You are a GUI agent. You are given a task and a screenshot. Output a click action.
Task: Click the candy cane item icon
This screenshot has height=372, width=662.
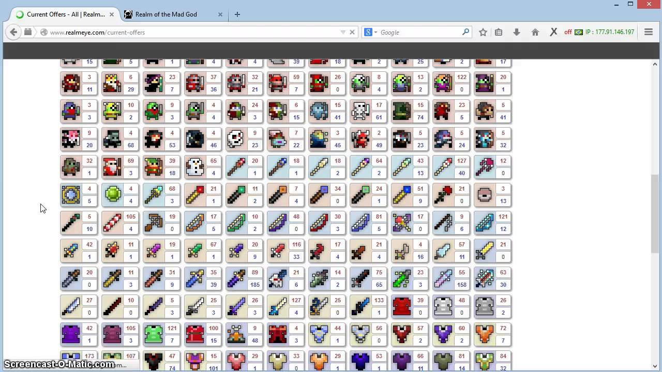point(112,223)
